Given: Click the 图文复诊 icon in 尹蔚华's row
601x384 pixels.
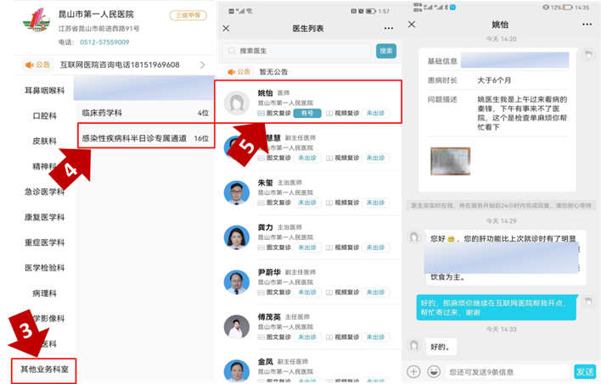Looking at the screenshot, I should [261, 292].
